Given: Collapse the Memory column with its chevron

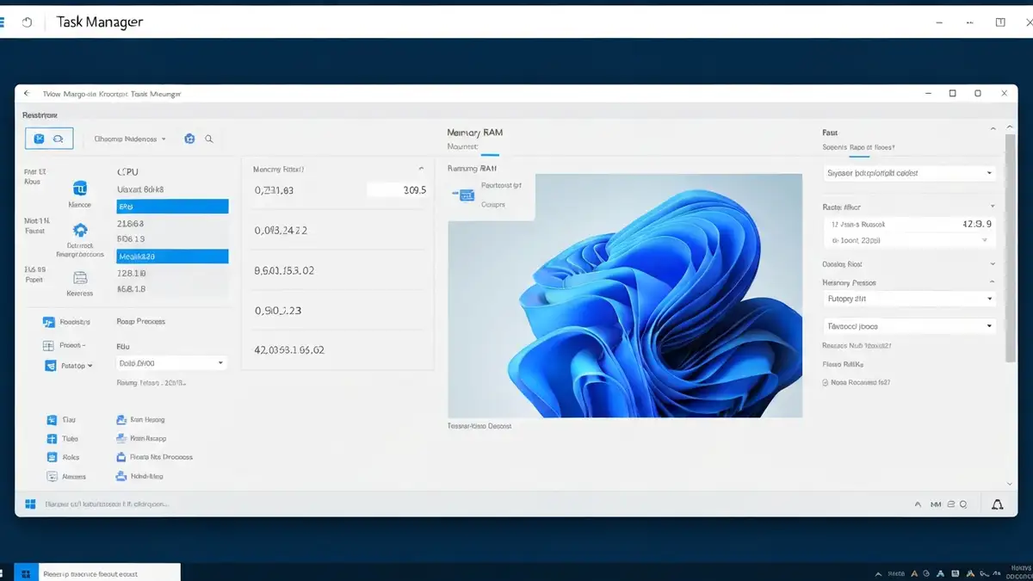Looking at the screenshot, I should click(421, 169).
